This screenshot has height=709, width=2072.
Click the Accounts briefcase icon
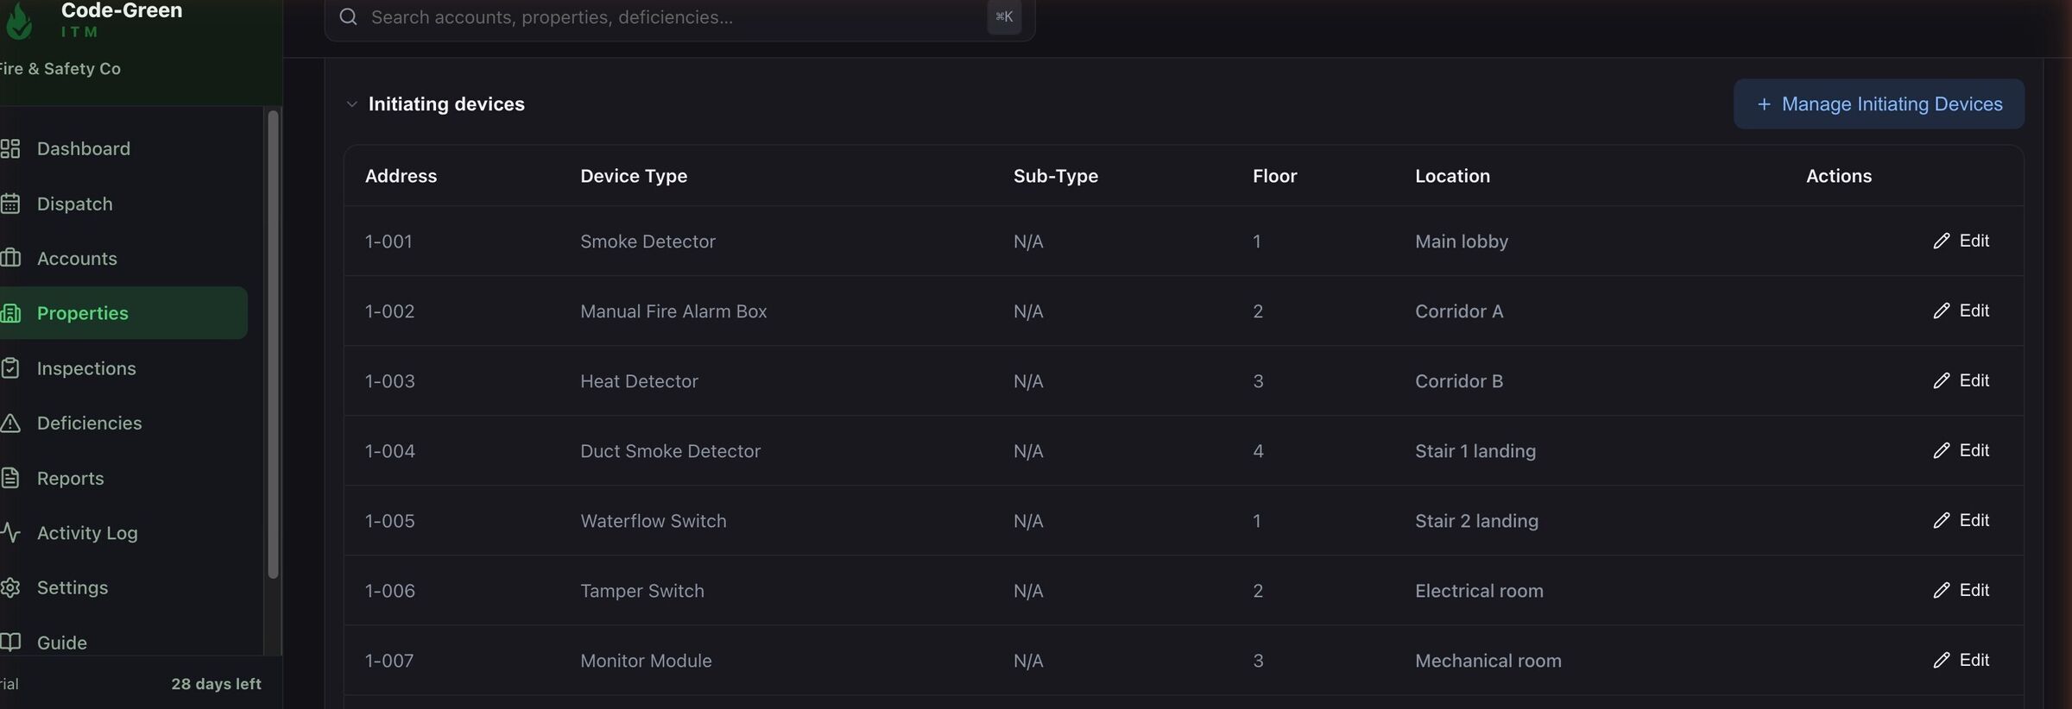(x=10, y=258)
